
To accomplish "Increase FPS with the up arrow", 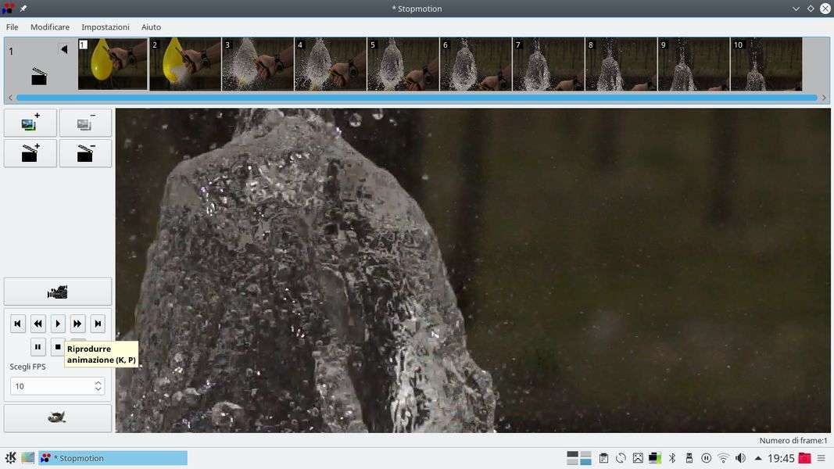I will click(98, 382).
